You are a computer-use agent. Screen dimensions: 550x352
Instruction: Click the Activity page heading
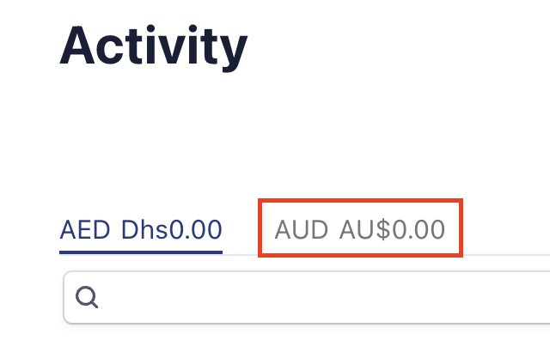pos(154,46)
